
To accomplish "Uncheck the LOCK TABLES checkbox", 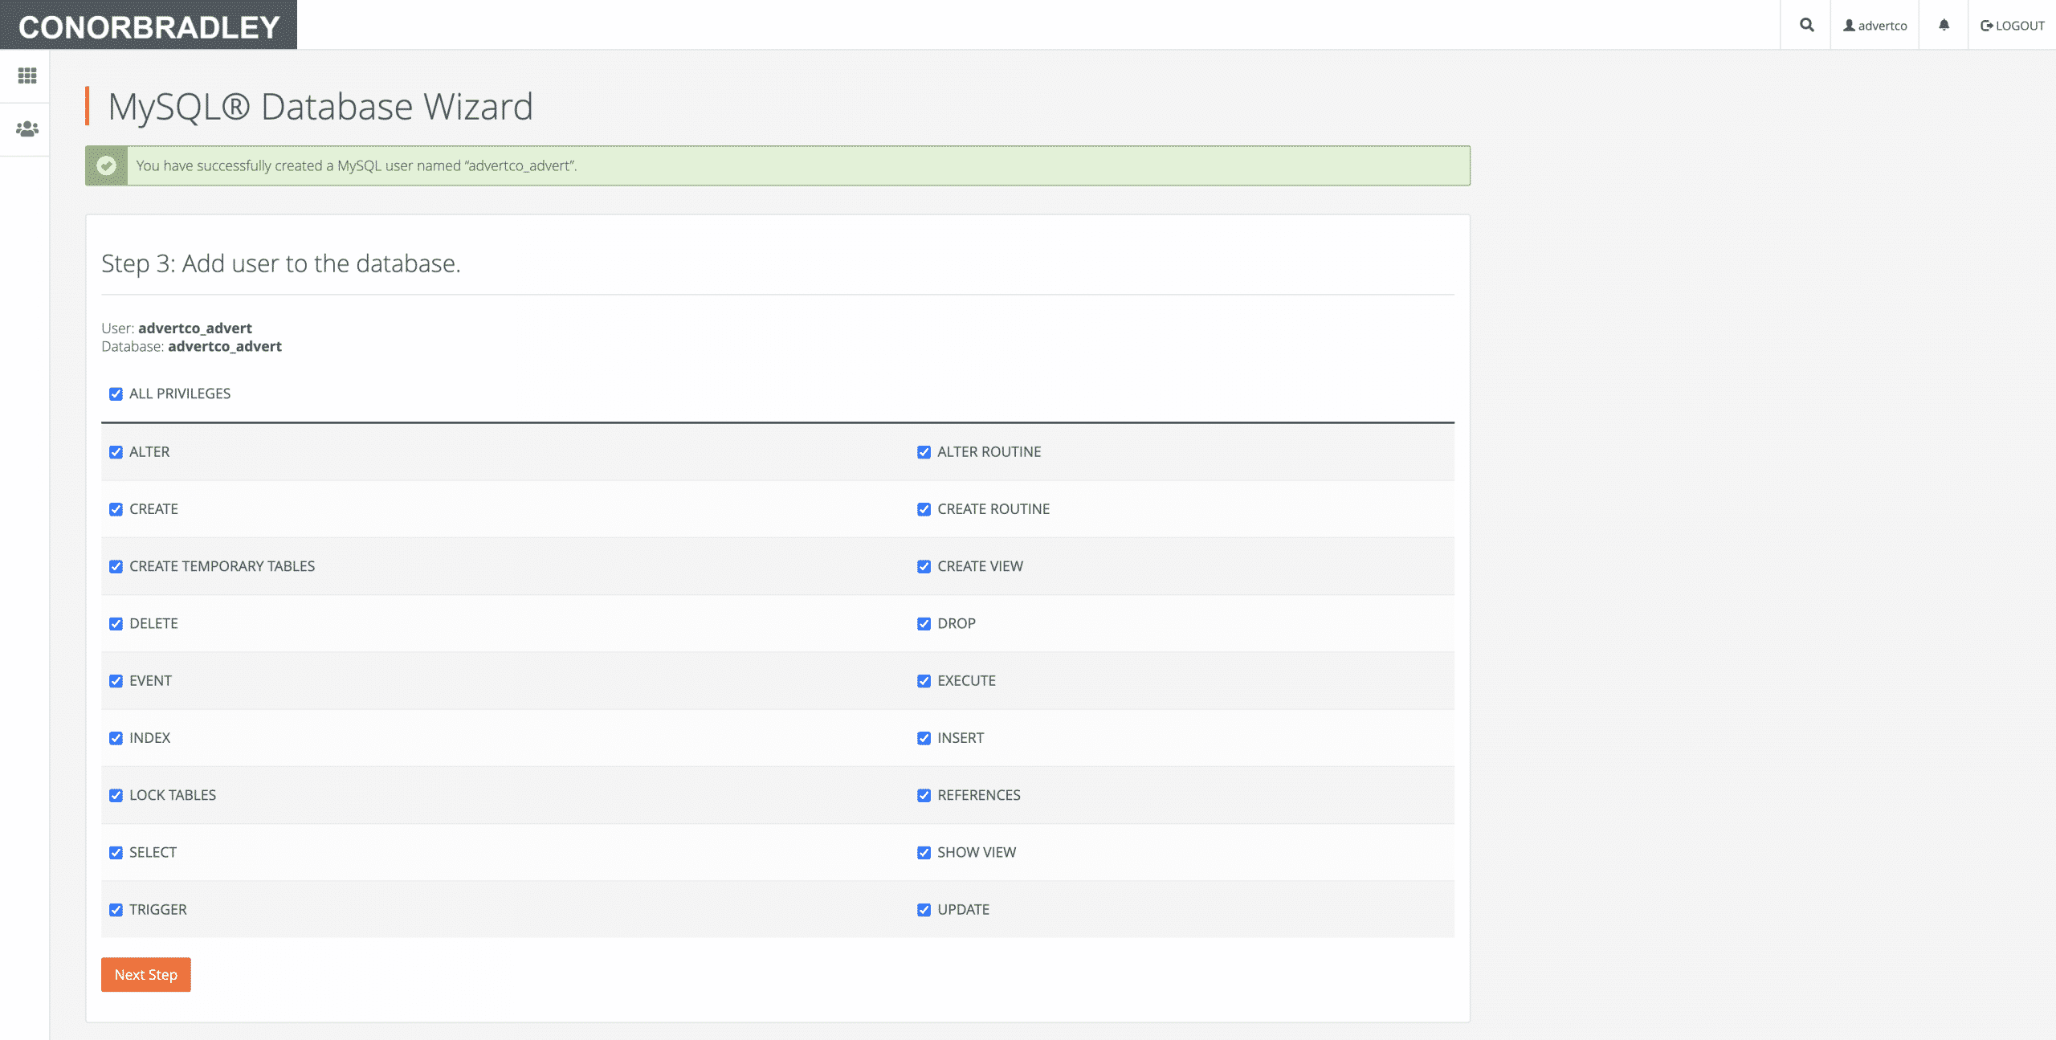I will click(x=116, y=795).
